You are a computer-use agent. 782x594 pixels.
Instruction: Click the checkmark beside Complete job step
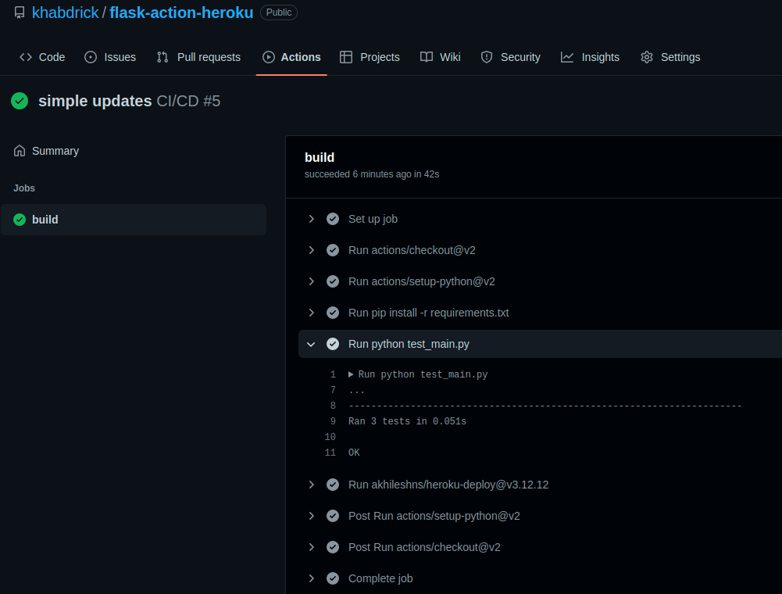(x=332, y=578)
